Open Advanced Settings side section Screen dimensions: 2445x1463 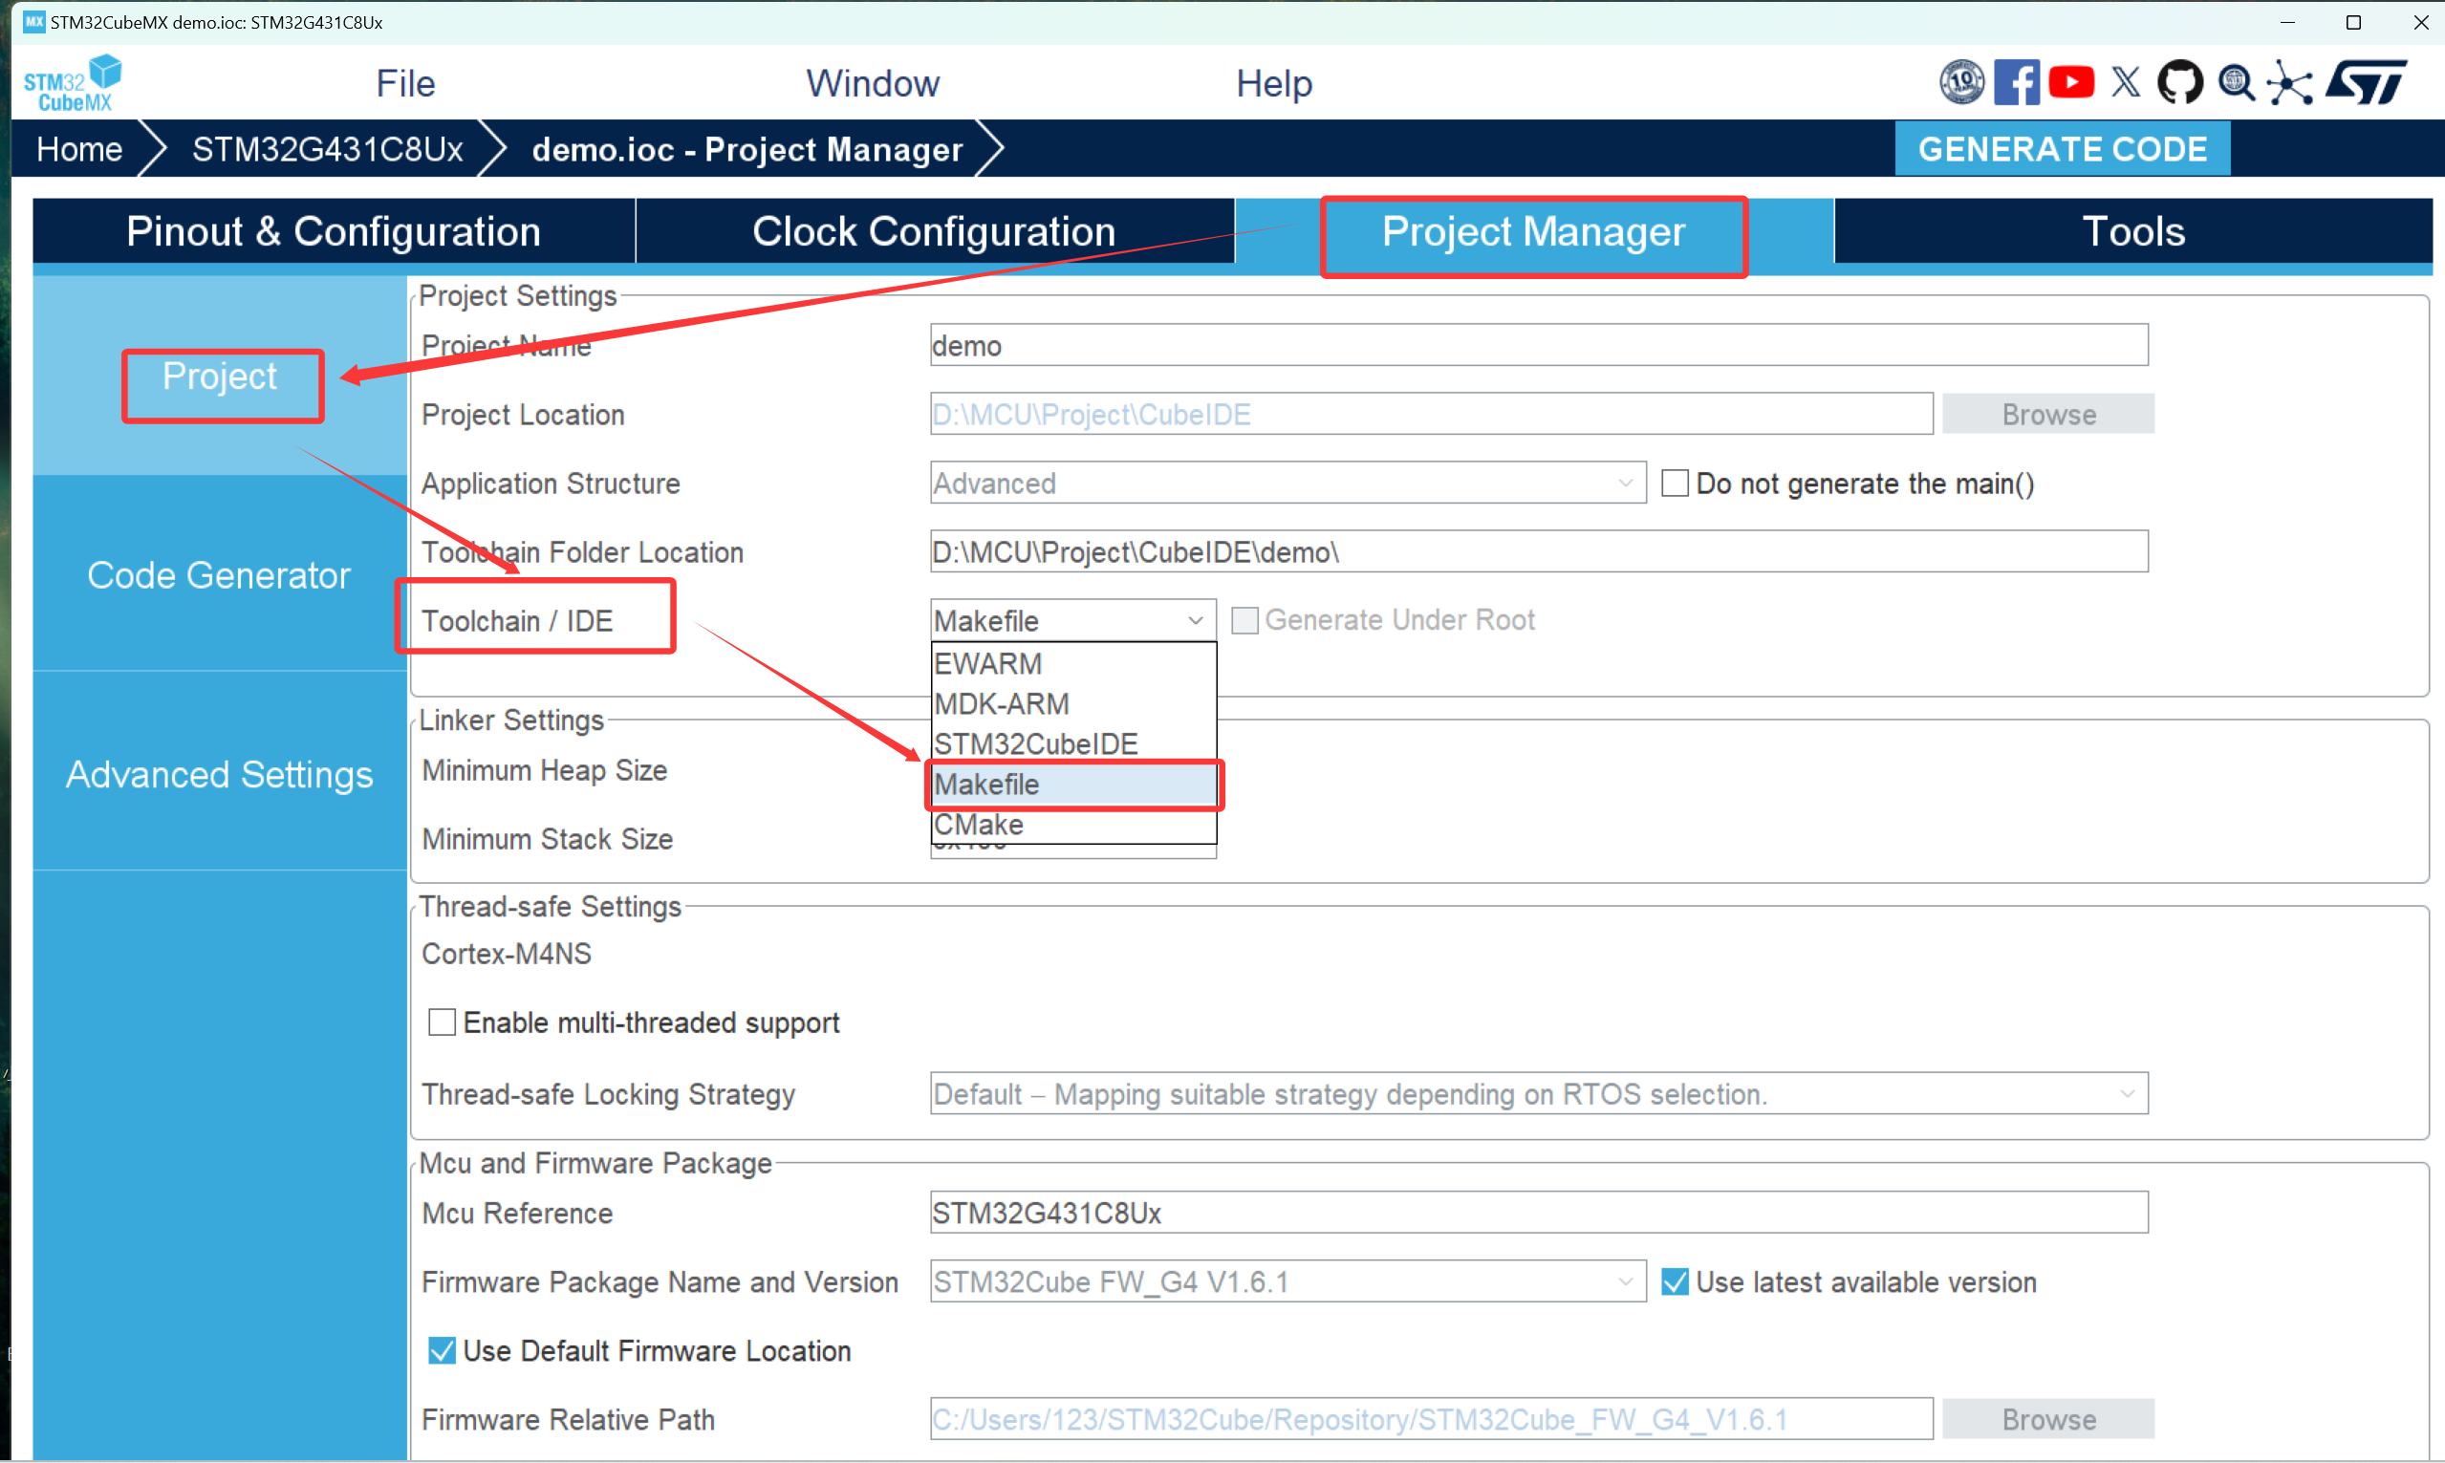(220, 774)
